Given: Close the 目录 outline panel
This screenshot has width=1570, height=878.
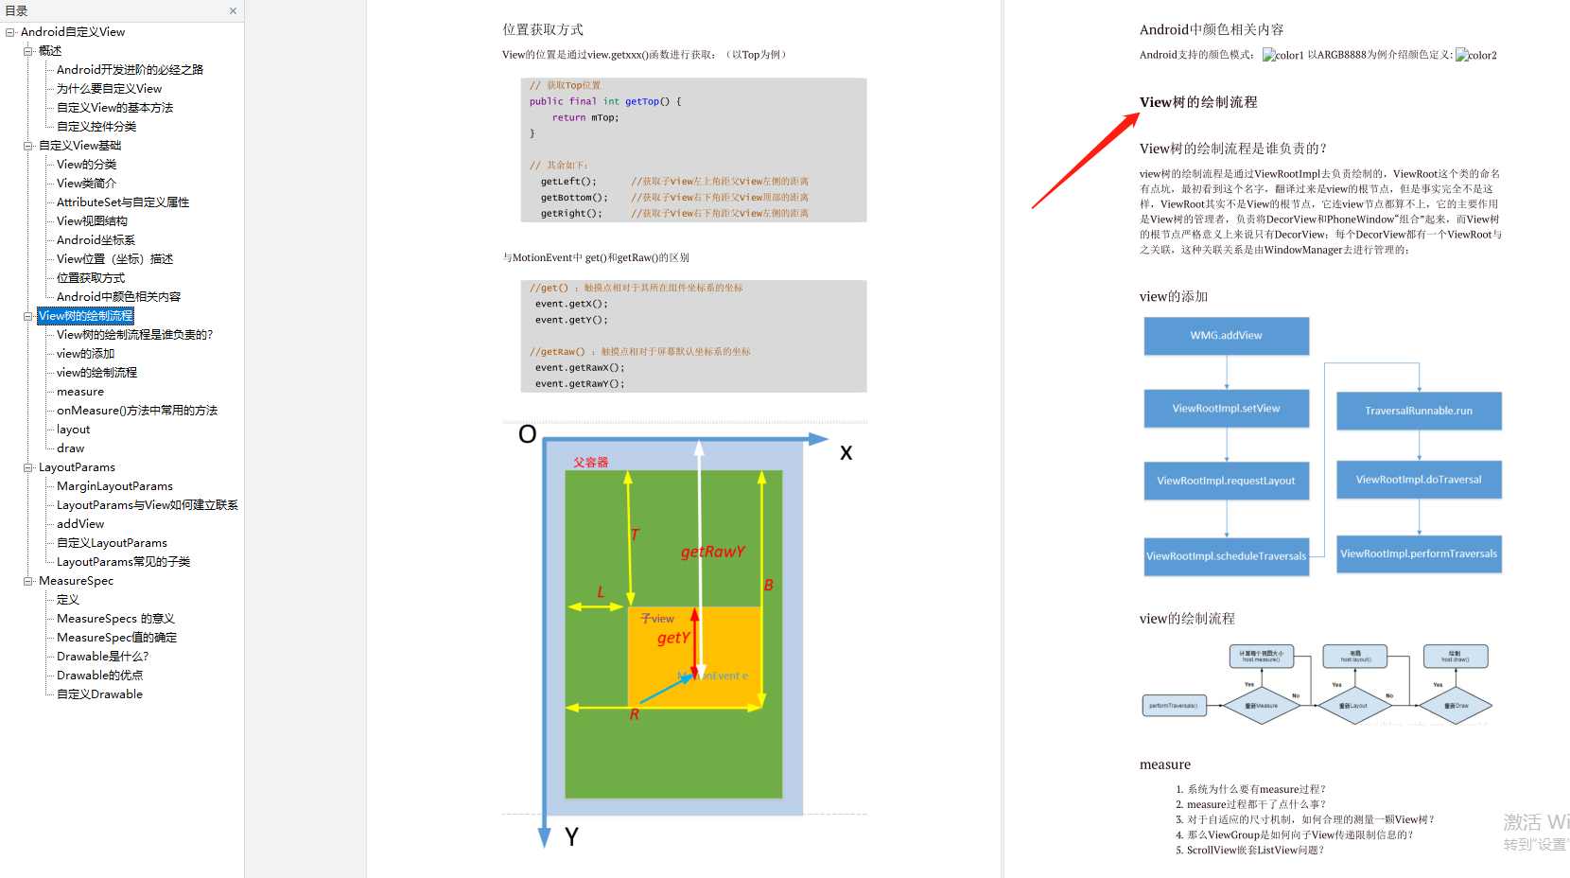Looking at the screenshot, I should (233, 11).
